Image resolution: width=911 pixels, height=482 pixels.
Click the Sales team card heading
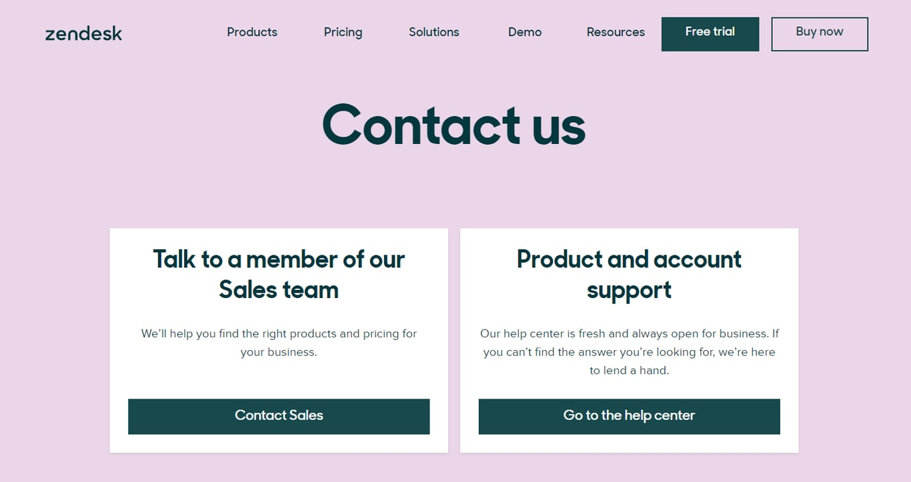279,274
